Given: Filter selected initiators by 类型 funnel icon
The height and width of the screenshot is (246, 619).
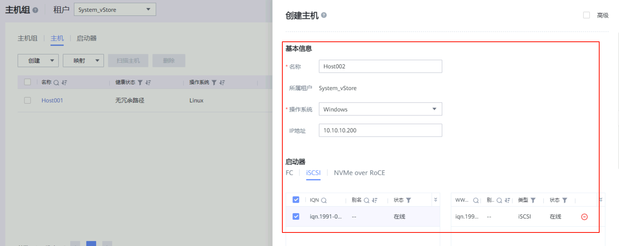Looking at the screenshot, I should (533, 200).
